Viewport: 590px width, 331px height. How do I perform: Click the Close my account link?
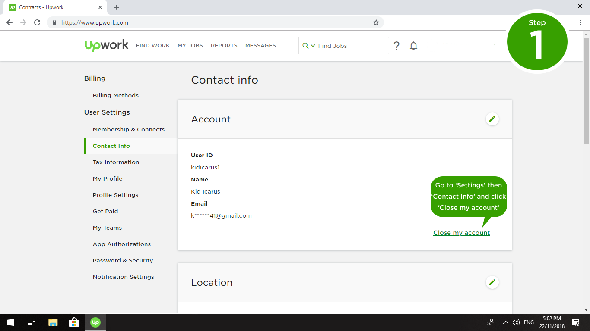click(x=461, y=233)
